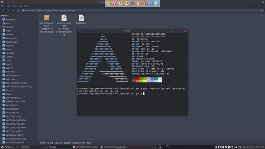Go to home folder icon
Screen dimensions: 265x149
pos(18,10)
